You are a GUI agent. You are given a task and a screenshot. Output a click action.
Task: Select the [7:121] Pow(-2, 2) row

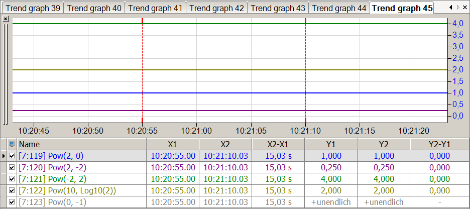(234, 179)
